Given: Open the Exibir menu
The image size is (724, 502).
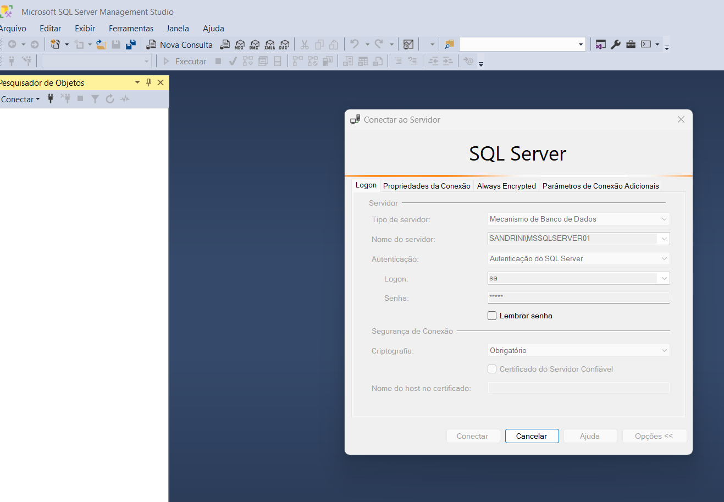Looking at the screenshot, I should [85, 28].
